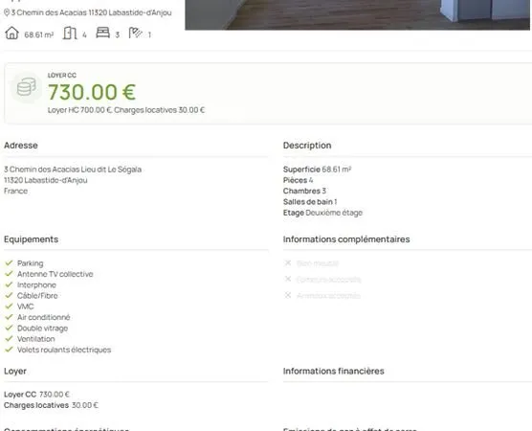
Task: Click the Informations complémentaires heading
Action: 346,239
